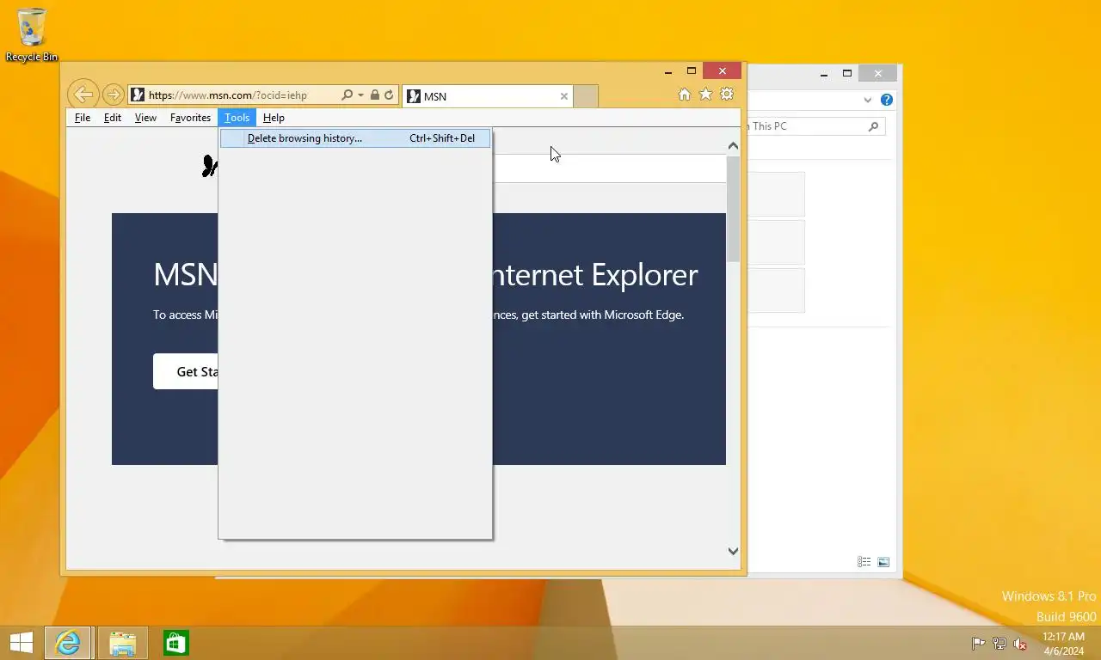The height and width of the screenshot is (660, 1101).
Task: Click the Internet Explorer forward arrow button
Action: coord(113,95)
